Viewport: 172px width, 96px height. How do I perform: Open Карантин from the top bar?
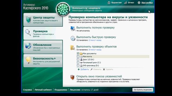(116, 3)
